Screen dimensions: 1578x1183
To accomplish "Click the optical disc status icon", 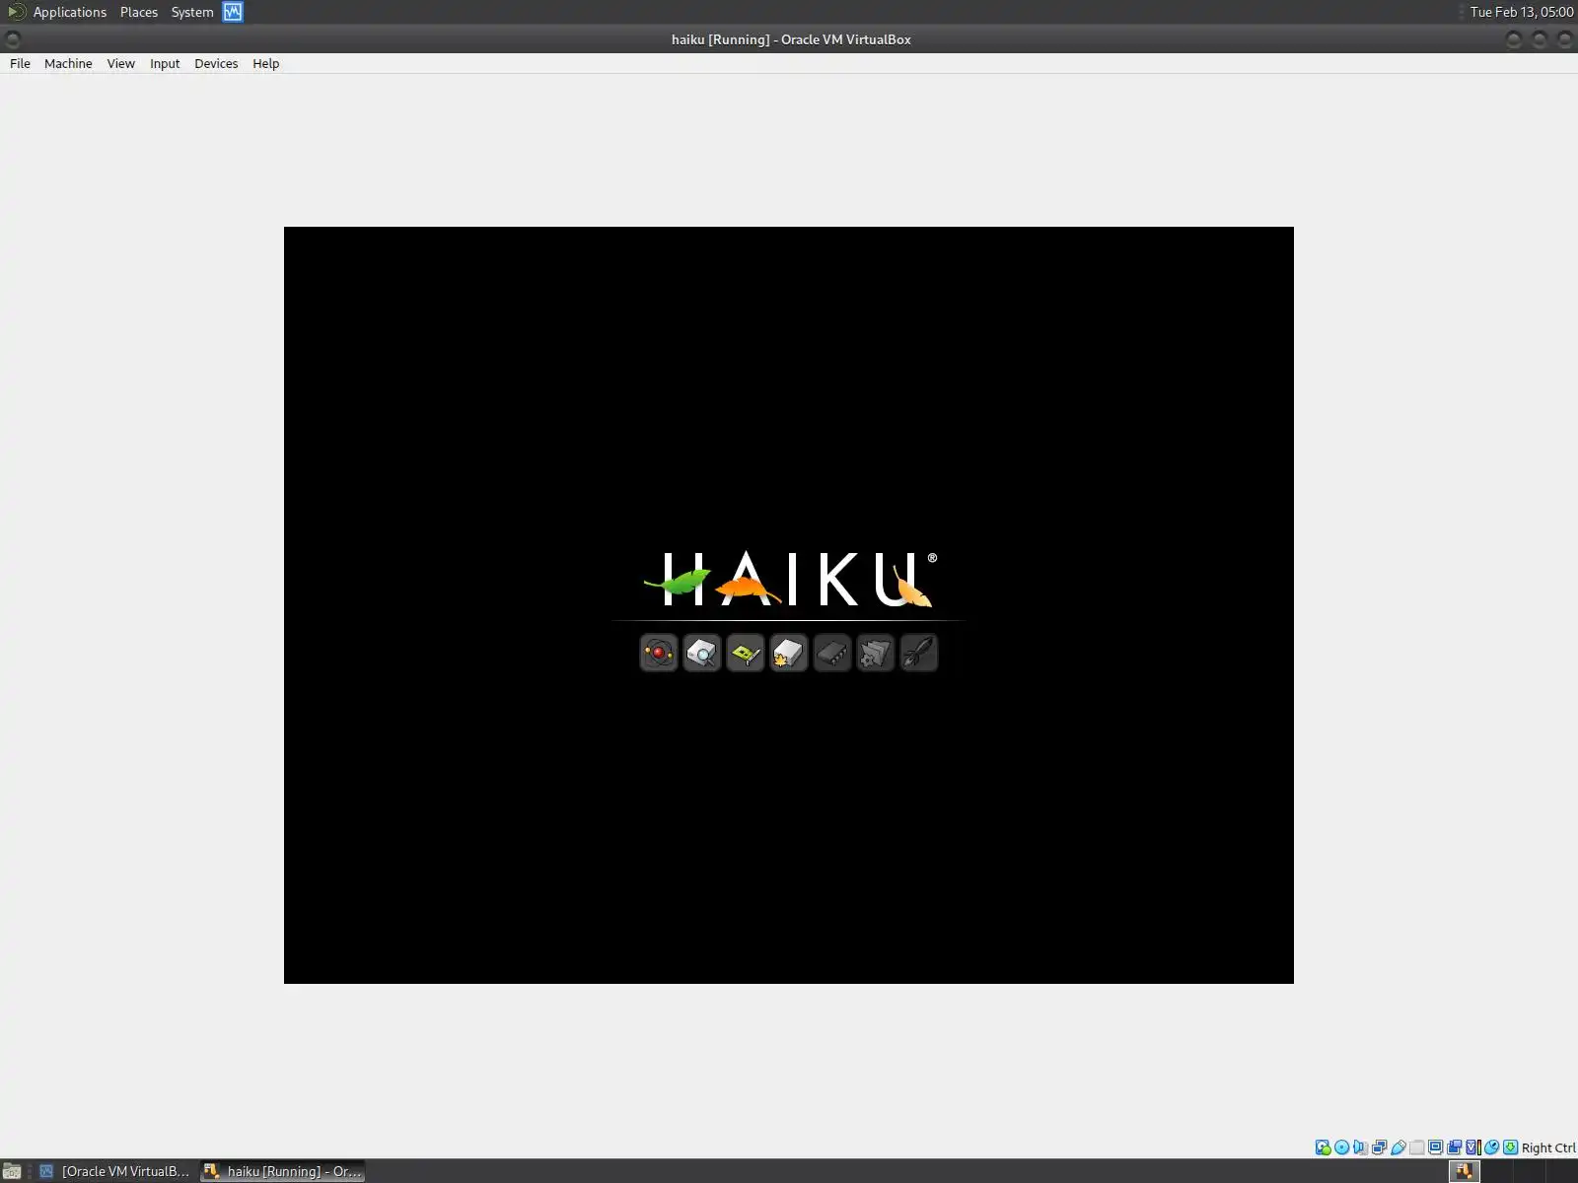I will (x=1341, y=1148).
